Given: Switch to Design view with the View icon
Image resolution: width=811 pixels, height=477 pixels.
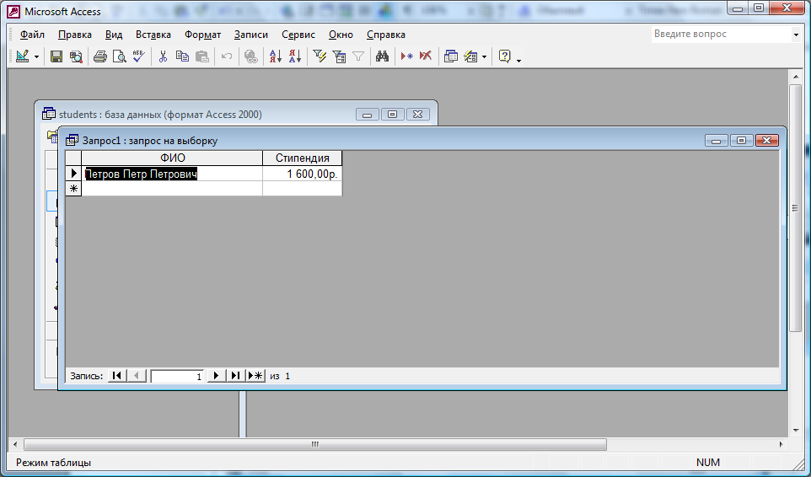Looking at the screenshot, I should [22, 56].
